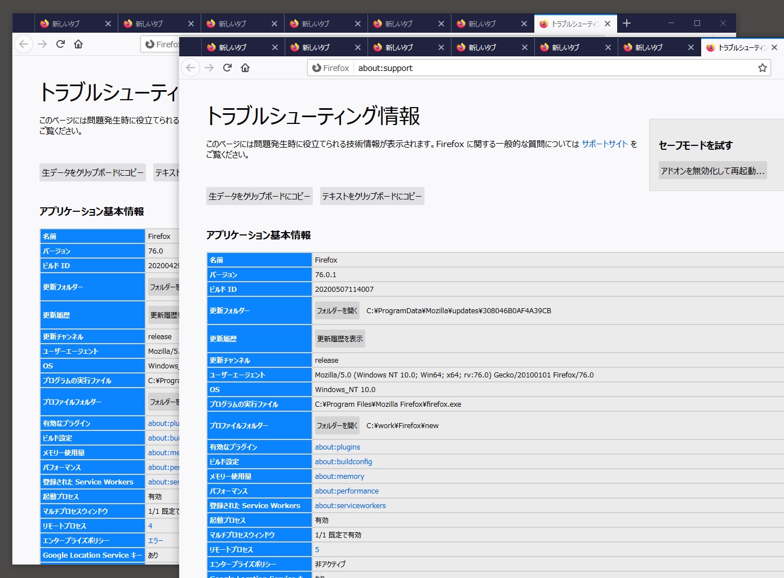Close the active トラブルシューティング tab in front window
Image resolution: width=784 pixels, height=578 pixels.
point(774,47)
